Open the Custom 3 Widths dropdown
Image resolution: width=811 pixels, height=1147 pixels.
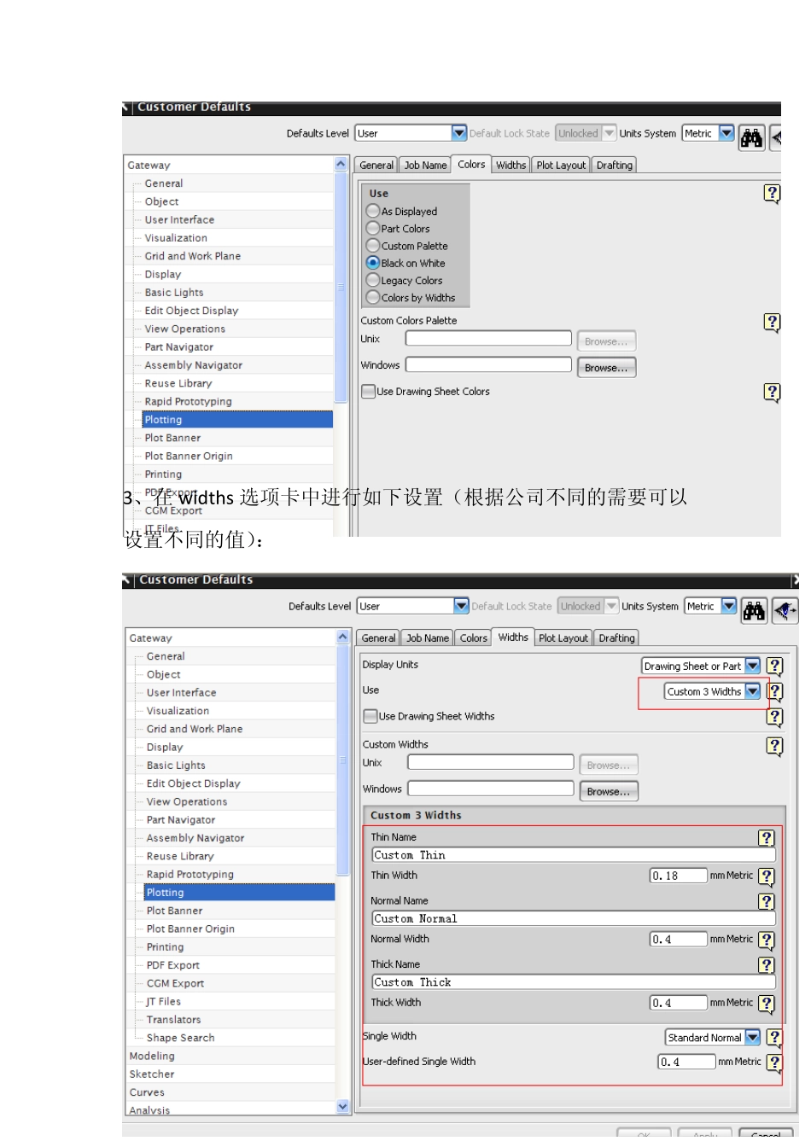tap(752, 691)
